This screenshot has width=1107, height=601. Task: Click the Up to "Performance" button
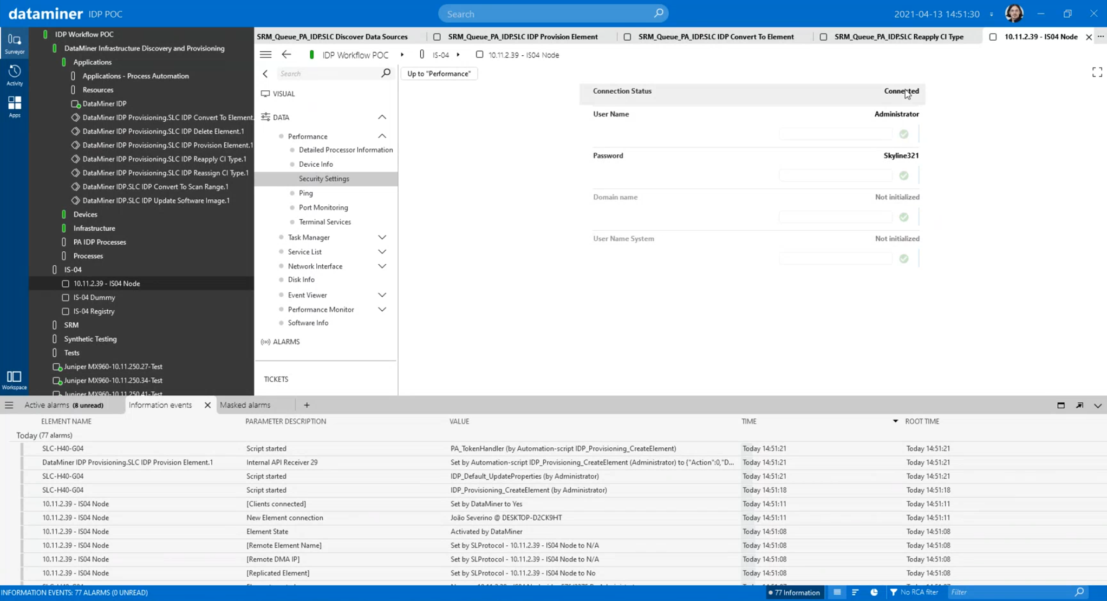pyautogui.click(x=439, y=74)
